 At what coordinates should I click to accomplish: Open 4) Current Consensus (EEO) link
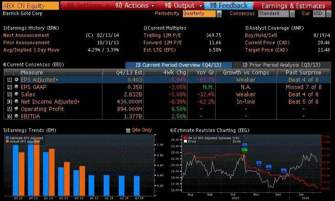(x=33, y=64)
